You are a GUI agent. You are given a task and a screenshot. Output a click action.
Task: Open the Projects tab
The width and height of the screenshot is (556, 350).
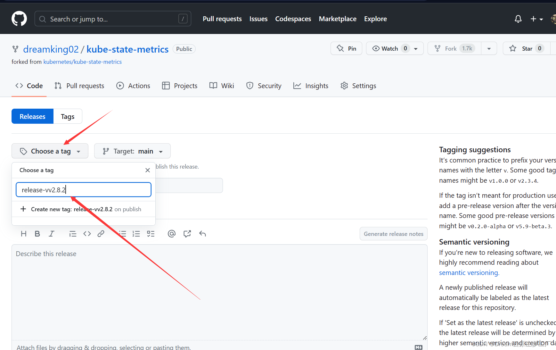click(x=180, y=86)
